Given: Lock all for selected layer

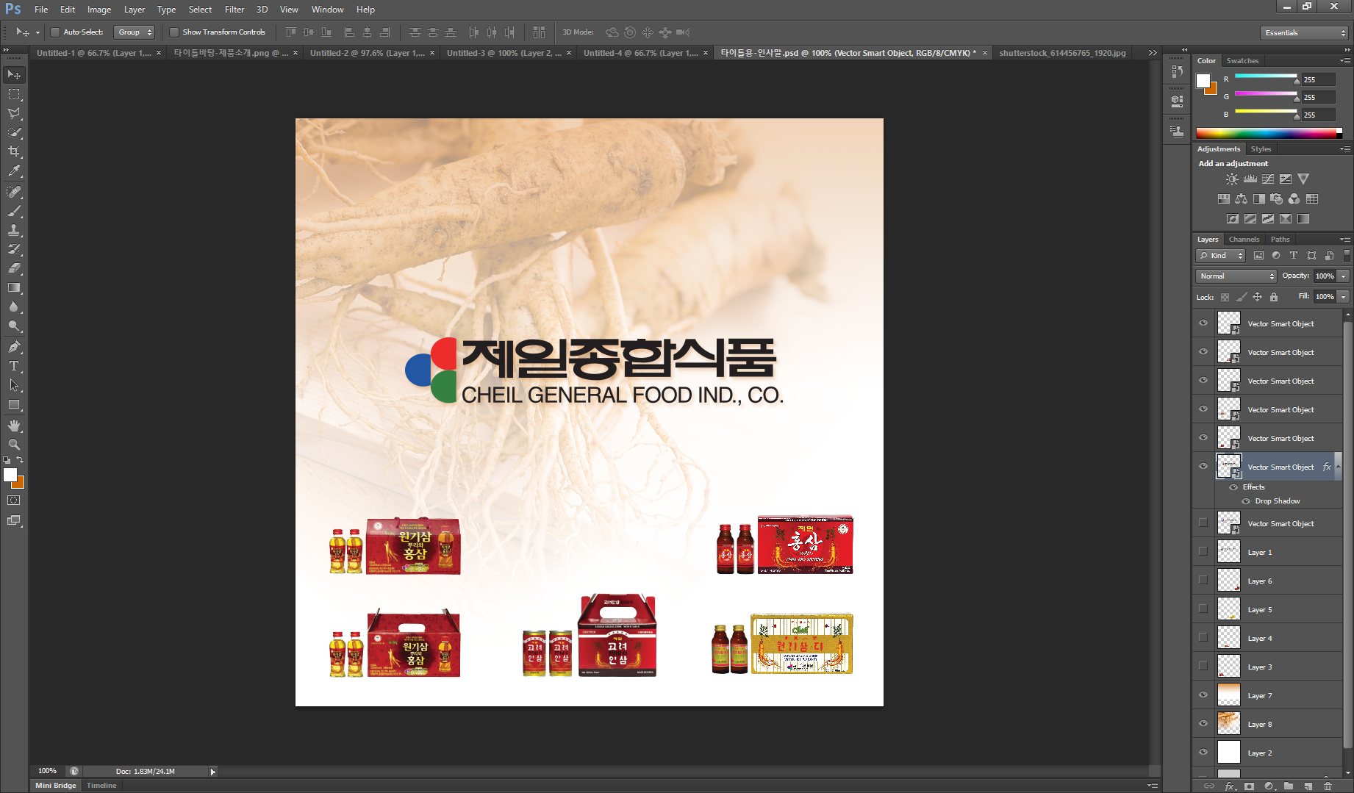Looking at the screenshot, I should coord(1274,297).
